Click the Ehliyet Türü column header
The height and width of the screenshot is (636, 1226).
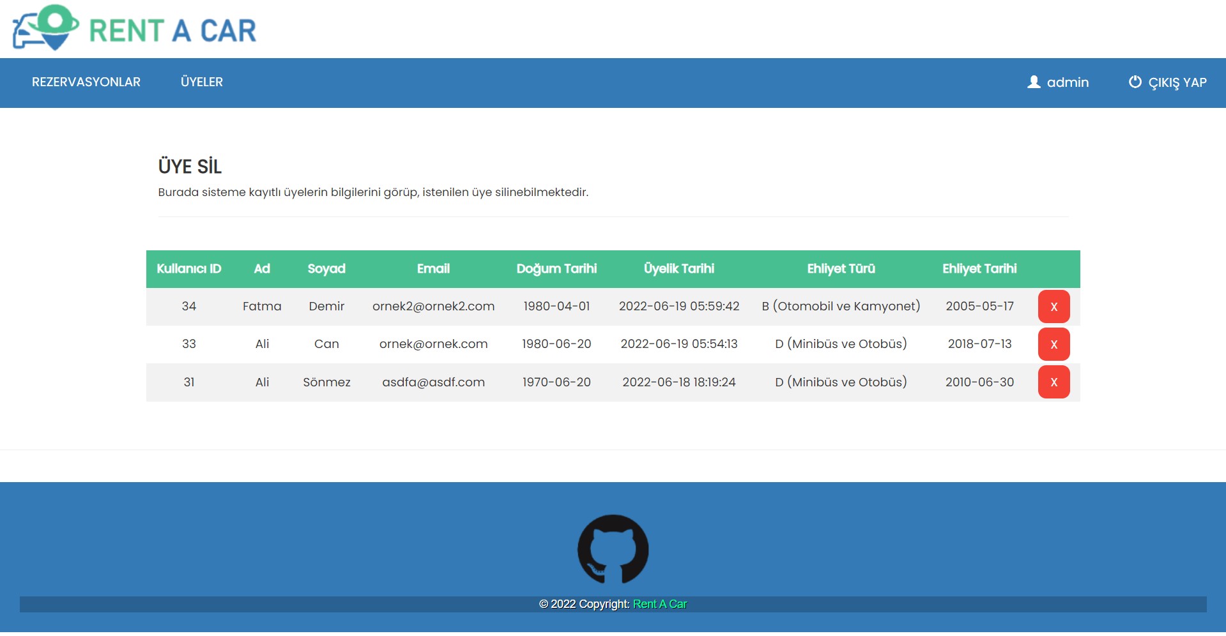tap(841, 269)
